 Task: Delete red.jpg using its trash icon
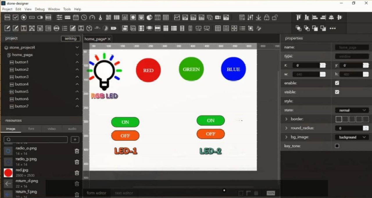click(77, 173)
